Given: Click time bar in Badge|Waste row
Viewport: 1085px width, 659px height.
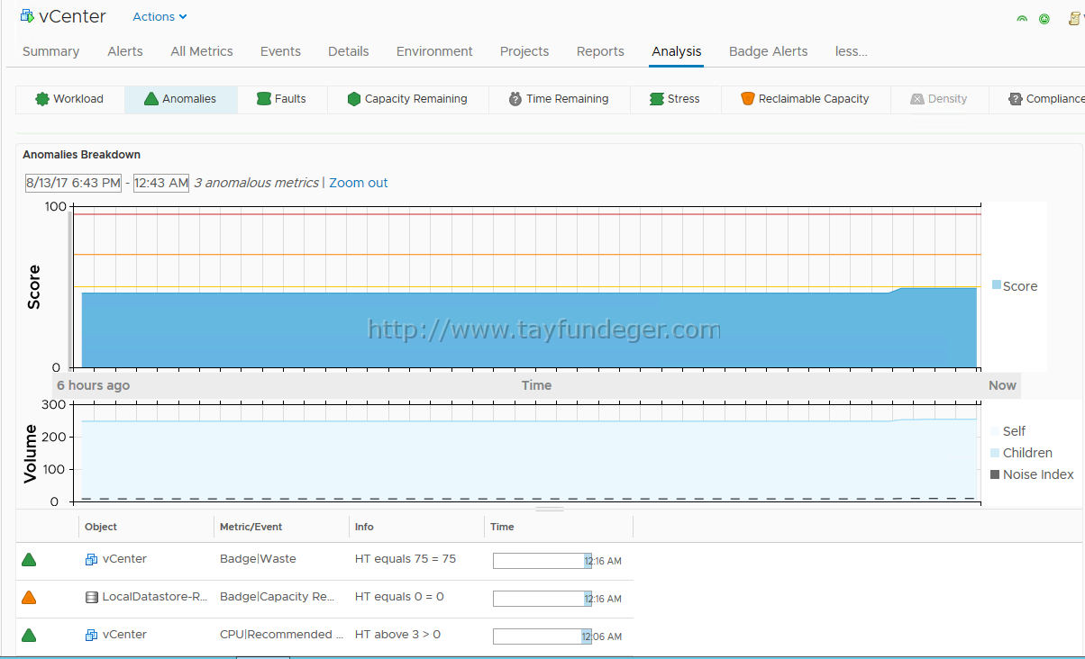Looking at the screenshot, I should pyautogui.click(x=542, y=561).
